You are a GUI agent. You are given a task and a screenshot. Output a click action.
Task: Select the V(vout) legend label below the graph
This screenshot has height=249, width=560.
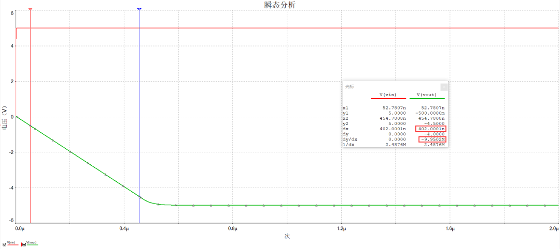pyautogui.click(x=32, y=242)
